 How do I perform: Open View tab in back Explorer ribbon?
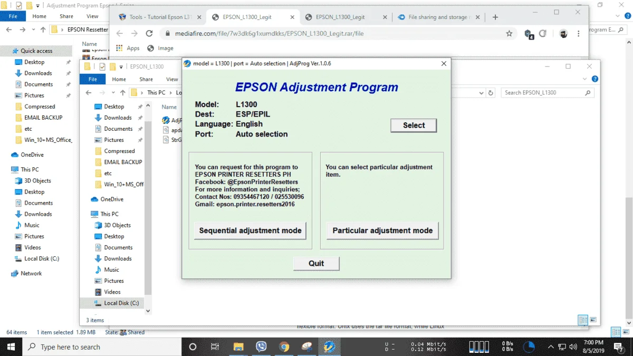pos(92,16)
